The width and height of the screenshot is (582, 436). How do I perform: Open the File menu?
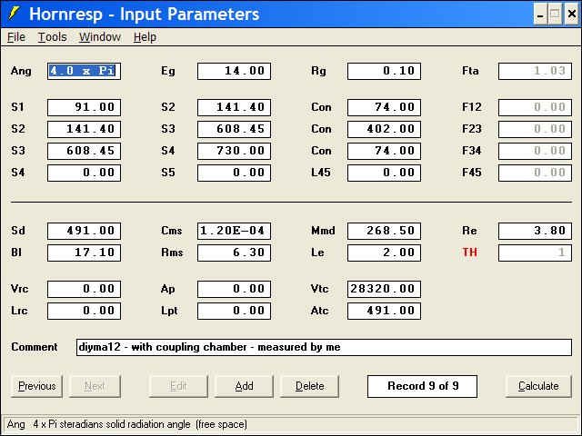(16, 37)
